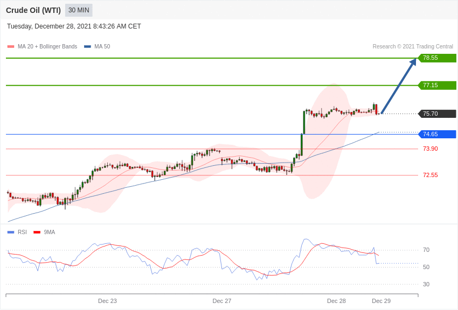458x310 pixels.
Task: Click the green 77.15 resistance price tag
Action: [438, 85]
